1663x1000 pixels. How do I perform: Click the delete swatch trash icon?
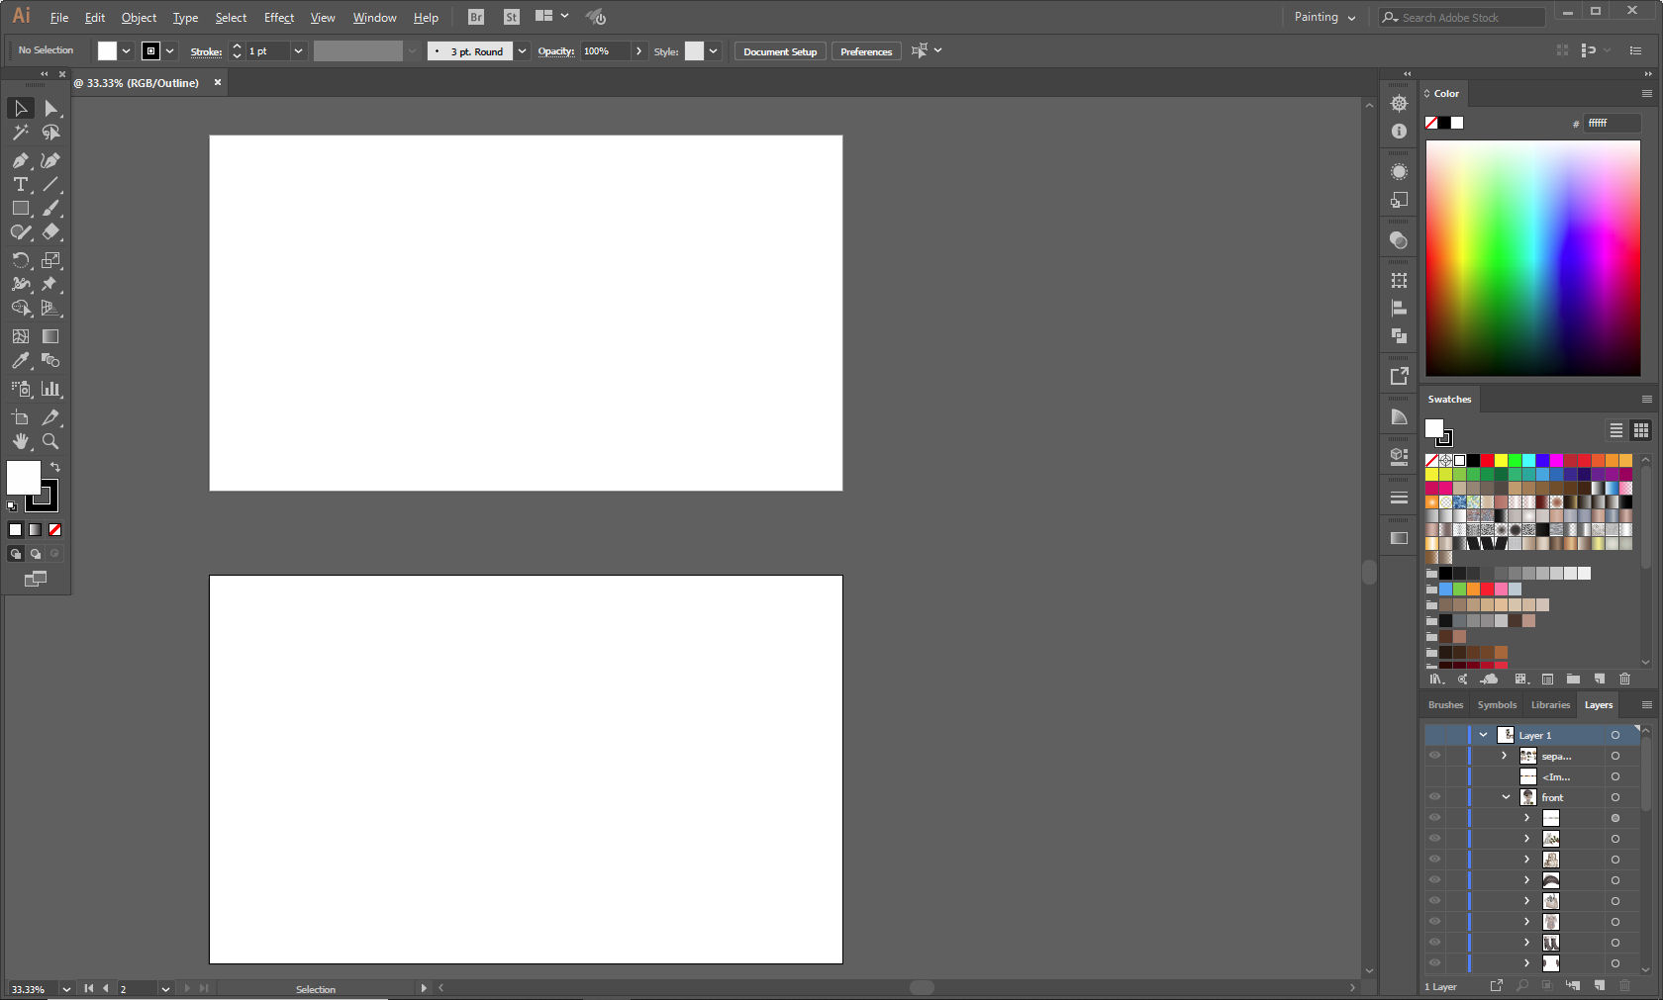1624,680
